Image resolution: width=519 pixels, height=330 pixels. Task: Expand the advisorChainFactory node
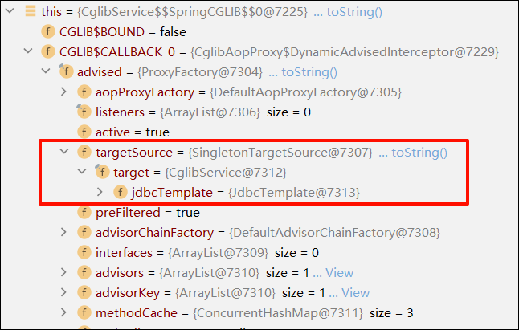coord(64,233)
